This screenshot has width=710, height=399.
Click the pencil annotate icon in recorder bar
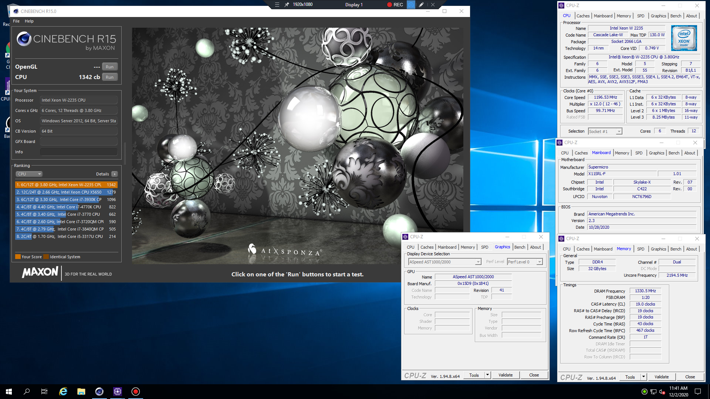421,4
